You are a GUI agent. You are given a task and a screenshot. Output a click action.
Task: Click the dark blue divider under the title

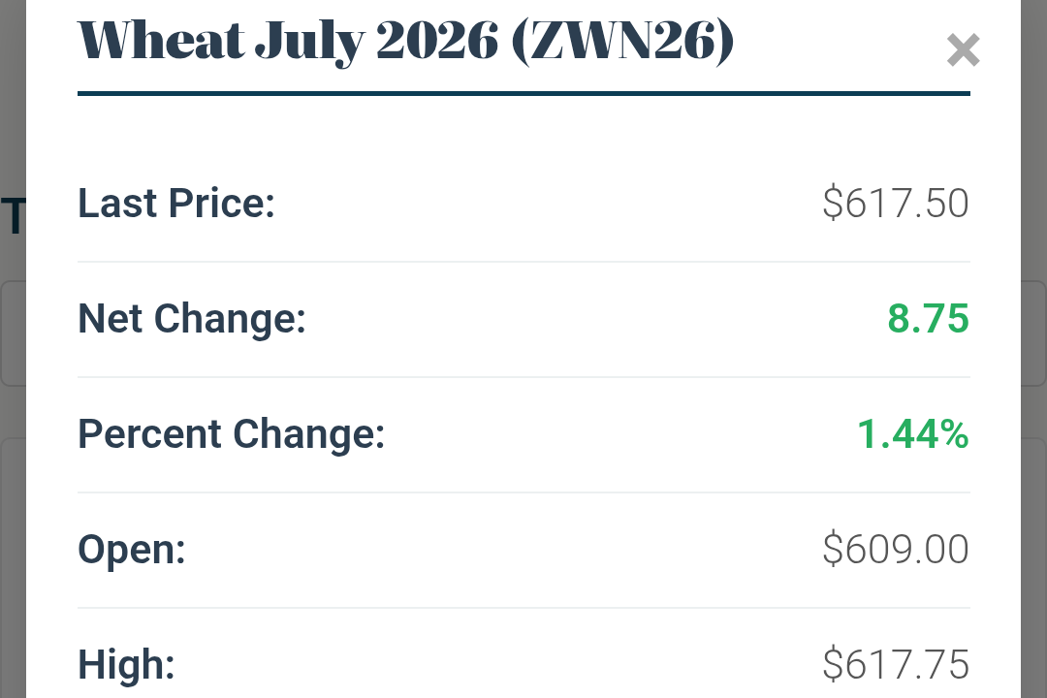(523, 93)
